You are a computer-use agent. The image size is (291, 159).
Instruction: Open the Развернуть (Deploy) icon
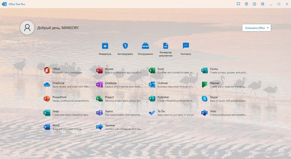tap(105, 46)
